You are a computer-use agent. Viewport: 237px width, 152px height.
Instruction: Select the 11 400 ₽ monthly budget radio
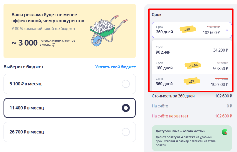[x=126, y=108]
